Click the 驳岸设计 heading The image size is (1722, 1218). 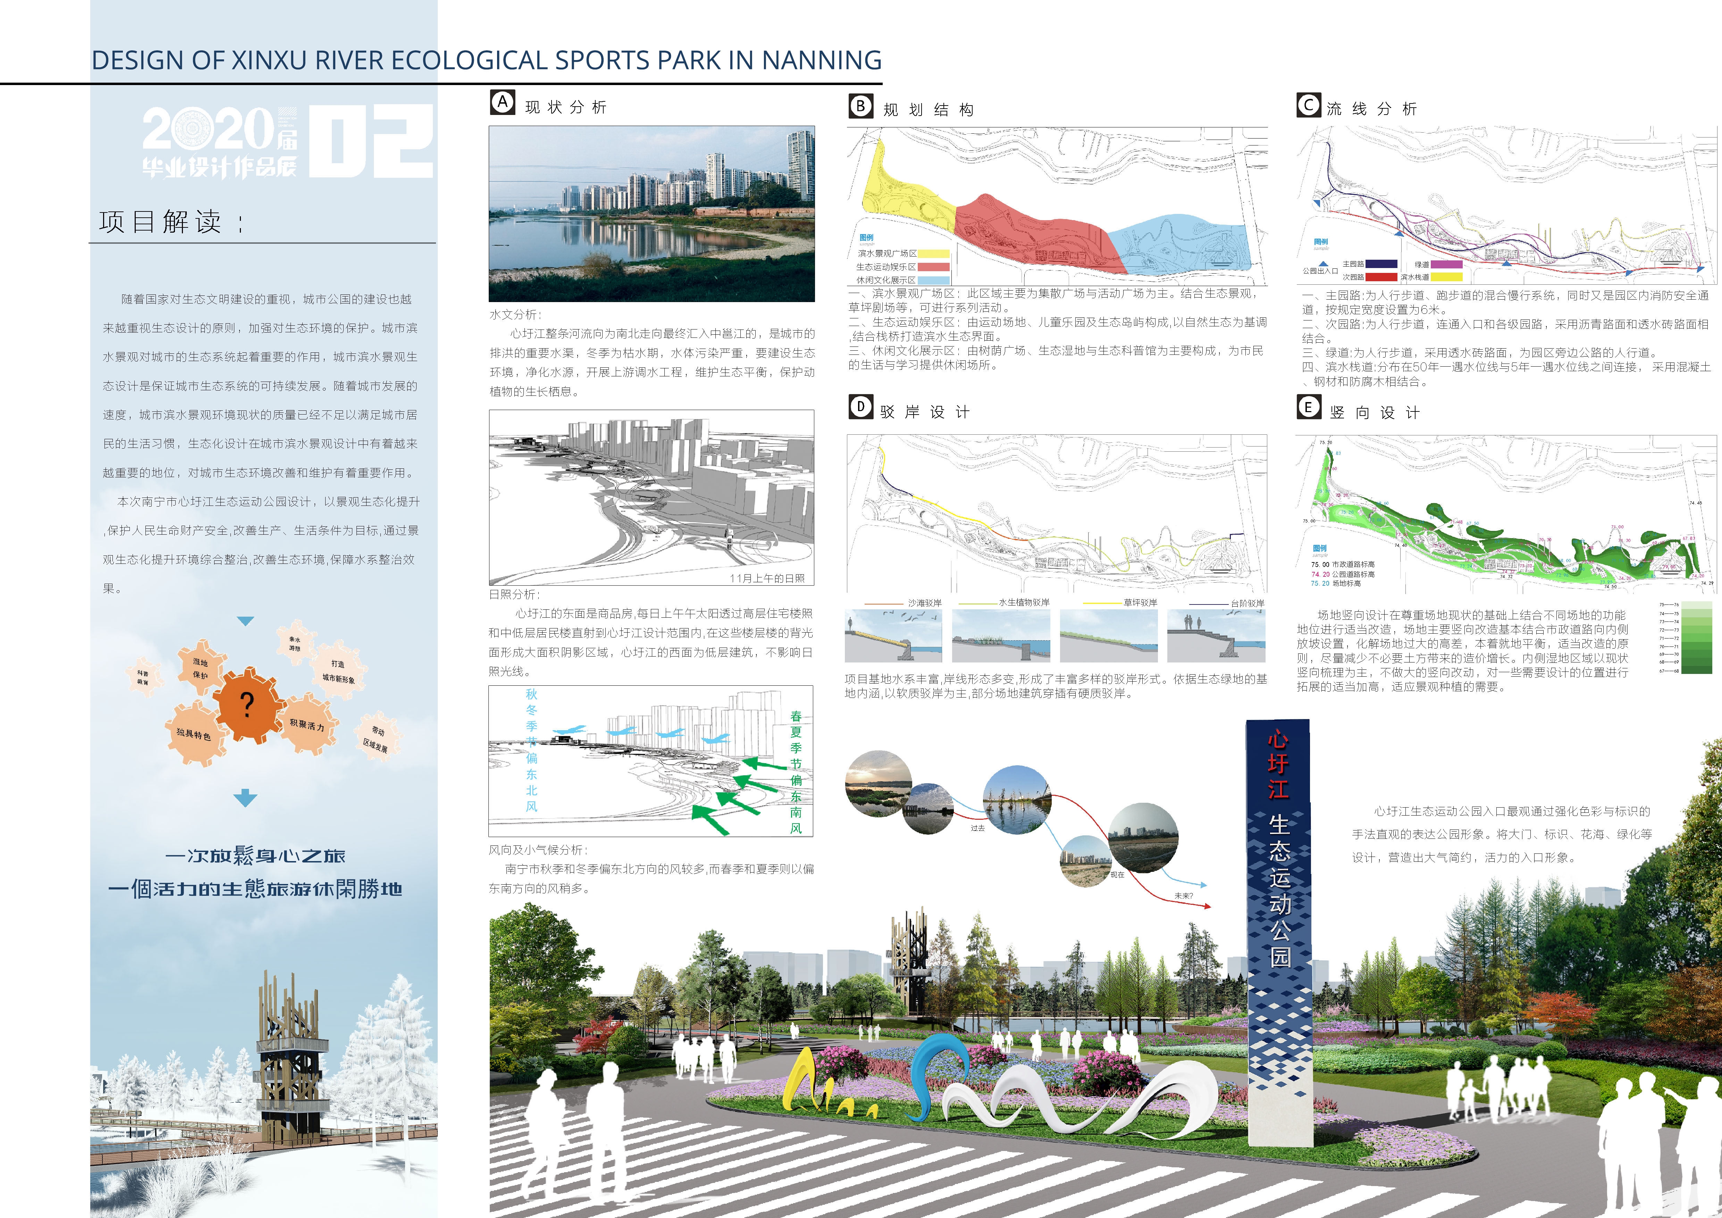click(x=925, y=412)
